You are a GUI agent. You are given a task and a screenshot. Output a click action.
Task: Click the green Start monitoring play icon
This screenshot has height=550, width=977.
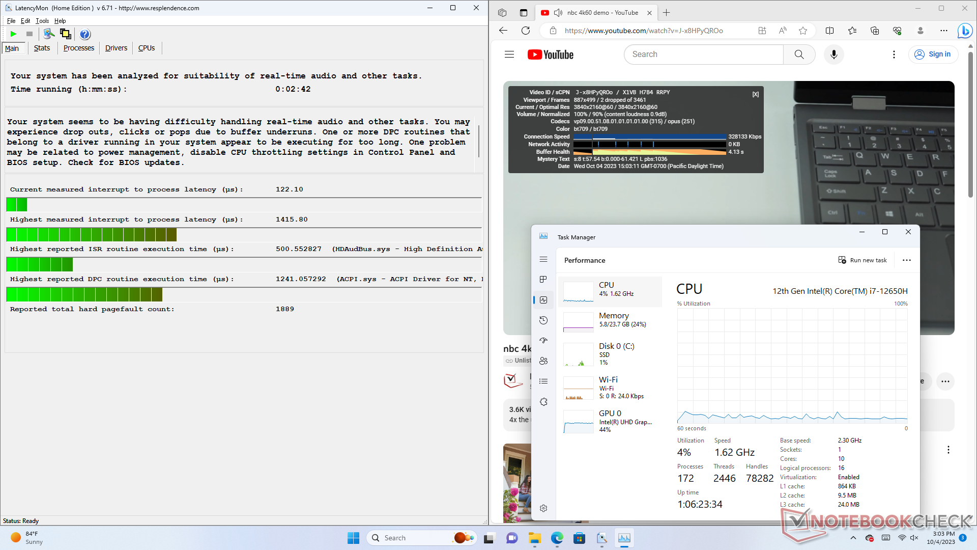point(14,34)
